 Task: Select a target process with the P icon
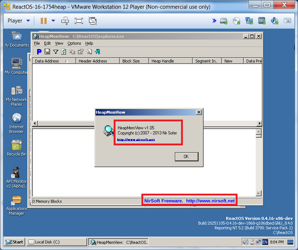[39, 52]
